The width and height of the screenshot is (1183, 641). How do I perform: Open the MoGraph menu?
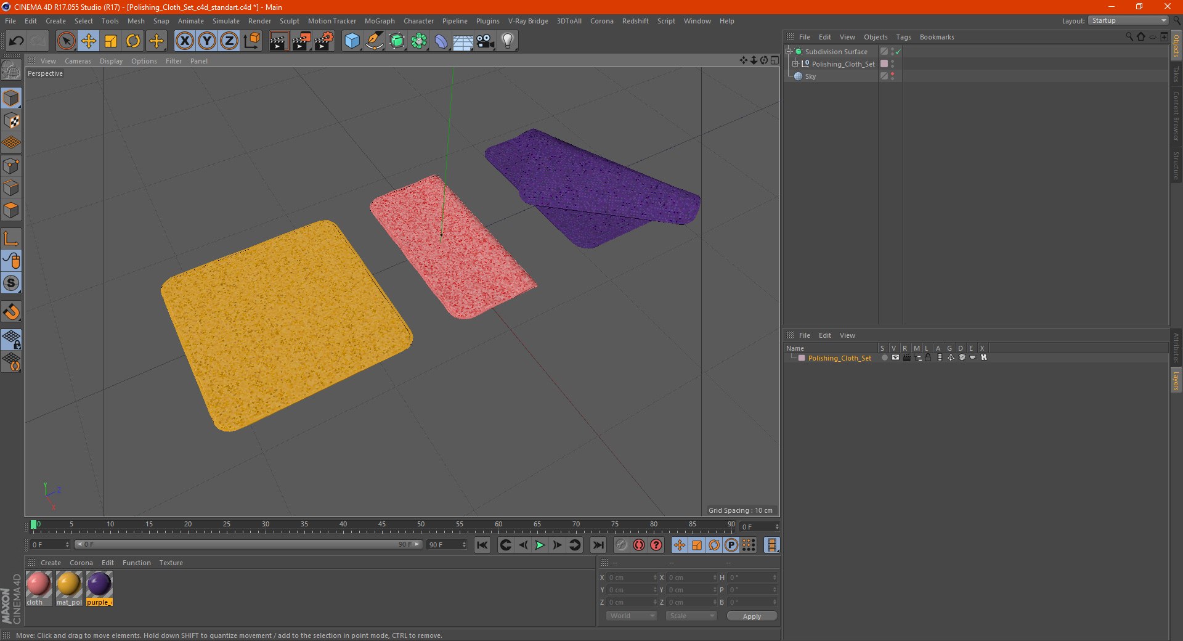click(x=380, y=21)
